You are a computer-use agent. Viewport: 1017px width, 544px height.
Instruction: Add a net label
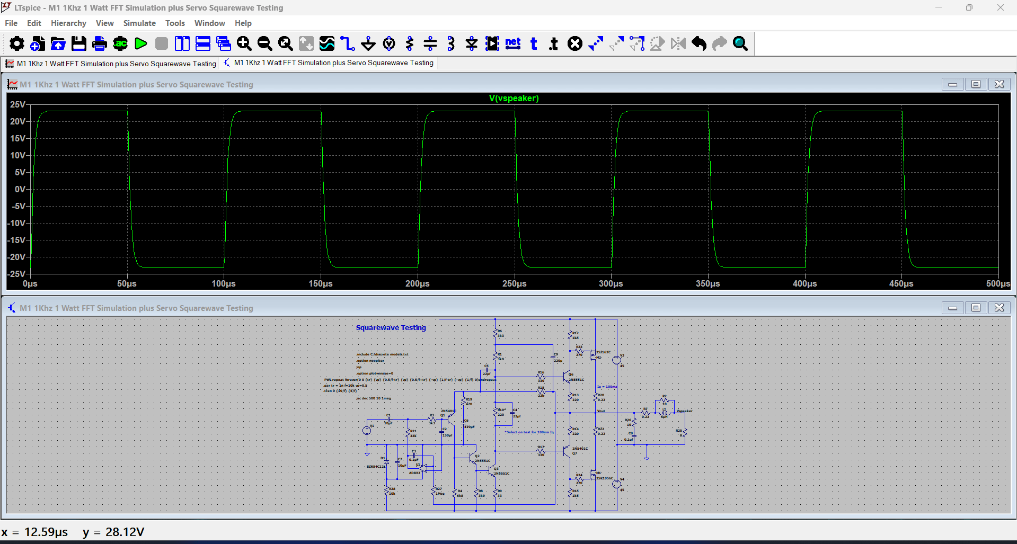[513, 43]
